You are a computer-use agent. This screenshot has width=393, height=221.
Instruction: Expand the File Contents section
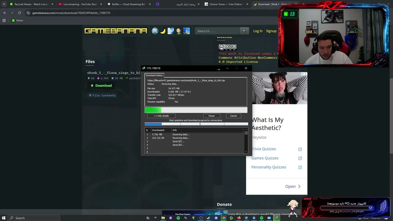click(x=102, y=95)
